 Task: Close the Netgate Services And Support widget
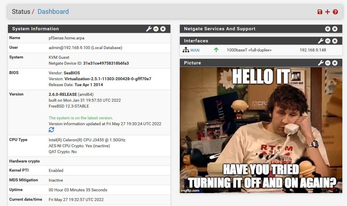(x=335, y=29)
